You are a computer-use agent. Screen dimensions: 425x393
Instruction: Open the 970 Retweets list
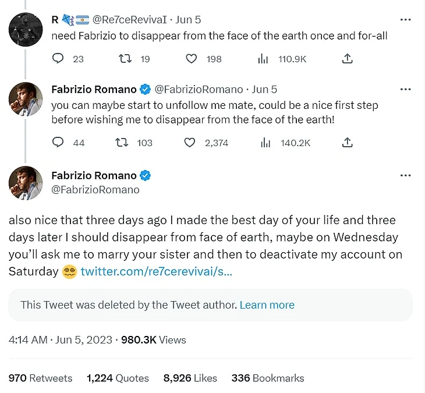point(40,378)
